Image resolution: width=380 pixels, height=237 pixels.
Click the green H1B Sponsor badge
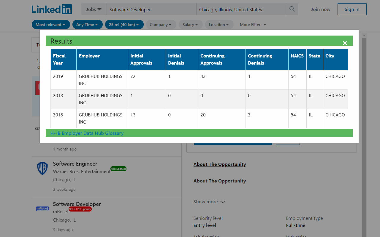[x=118, y=169]
